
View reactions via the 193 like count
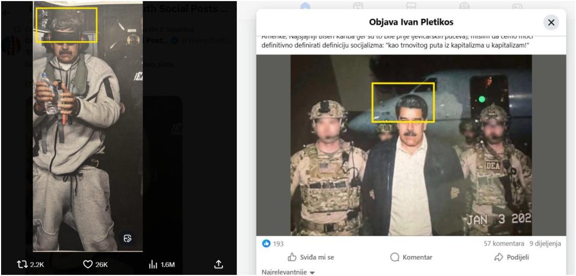(x=272, y=244)
